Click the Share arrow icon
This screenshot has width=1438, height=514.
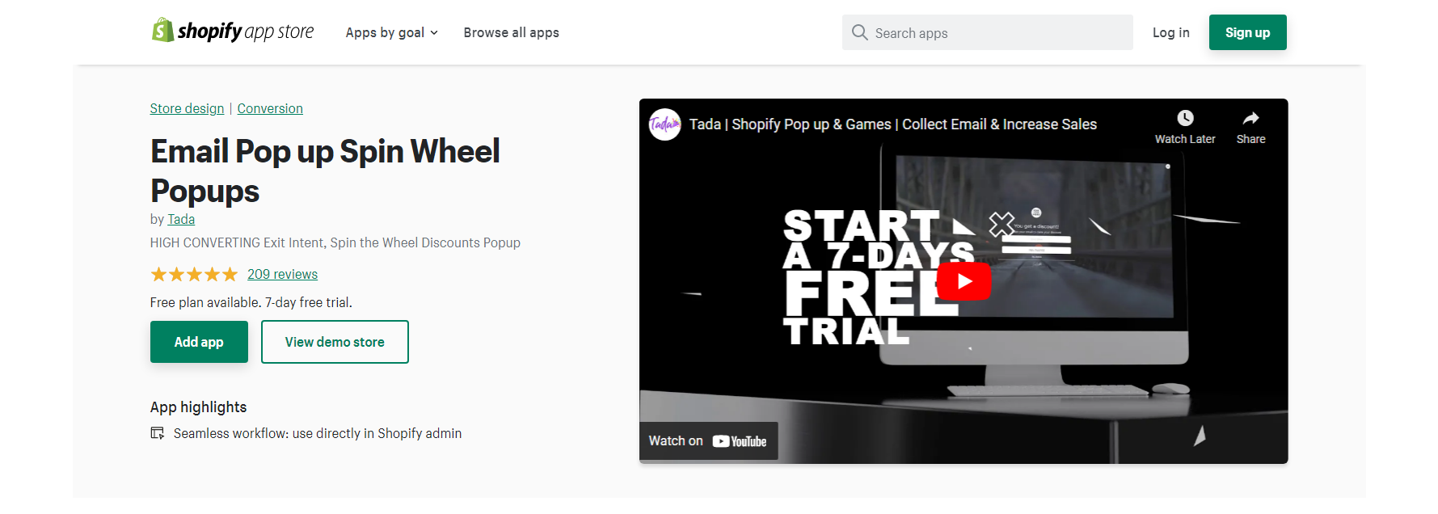click(1250, 118)
